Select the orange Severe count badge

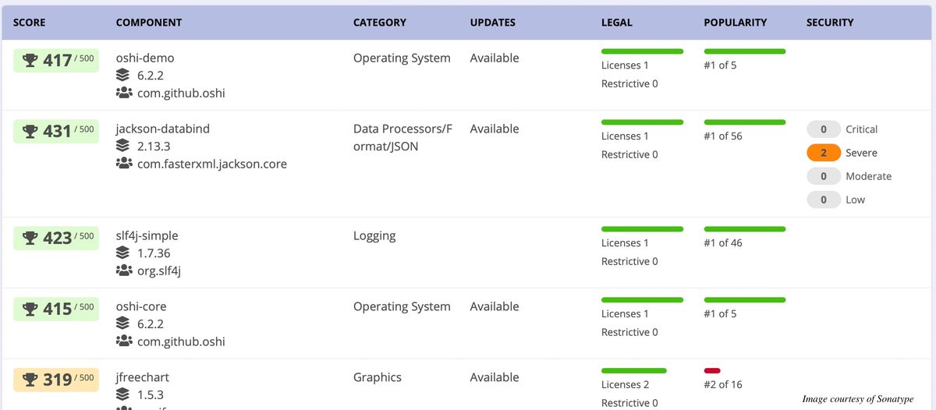824,153
